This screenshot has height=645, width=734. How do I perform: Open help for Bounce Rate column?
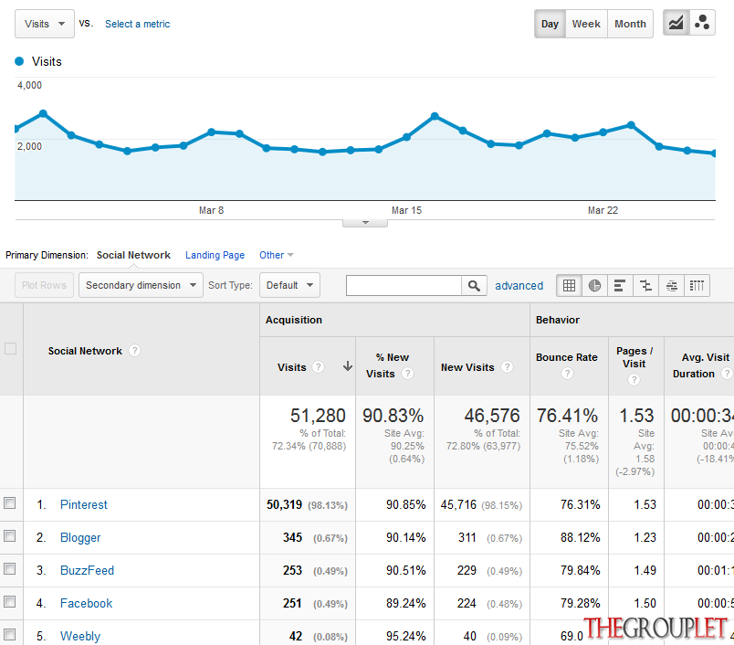click(567, 374)
